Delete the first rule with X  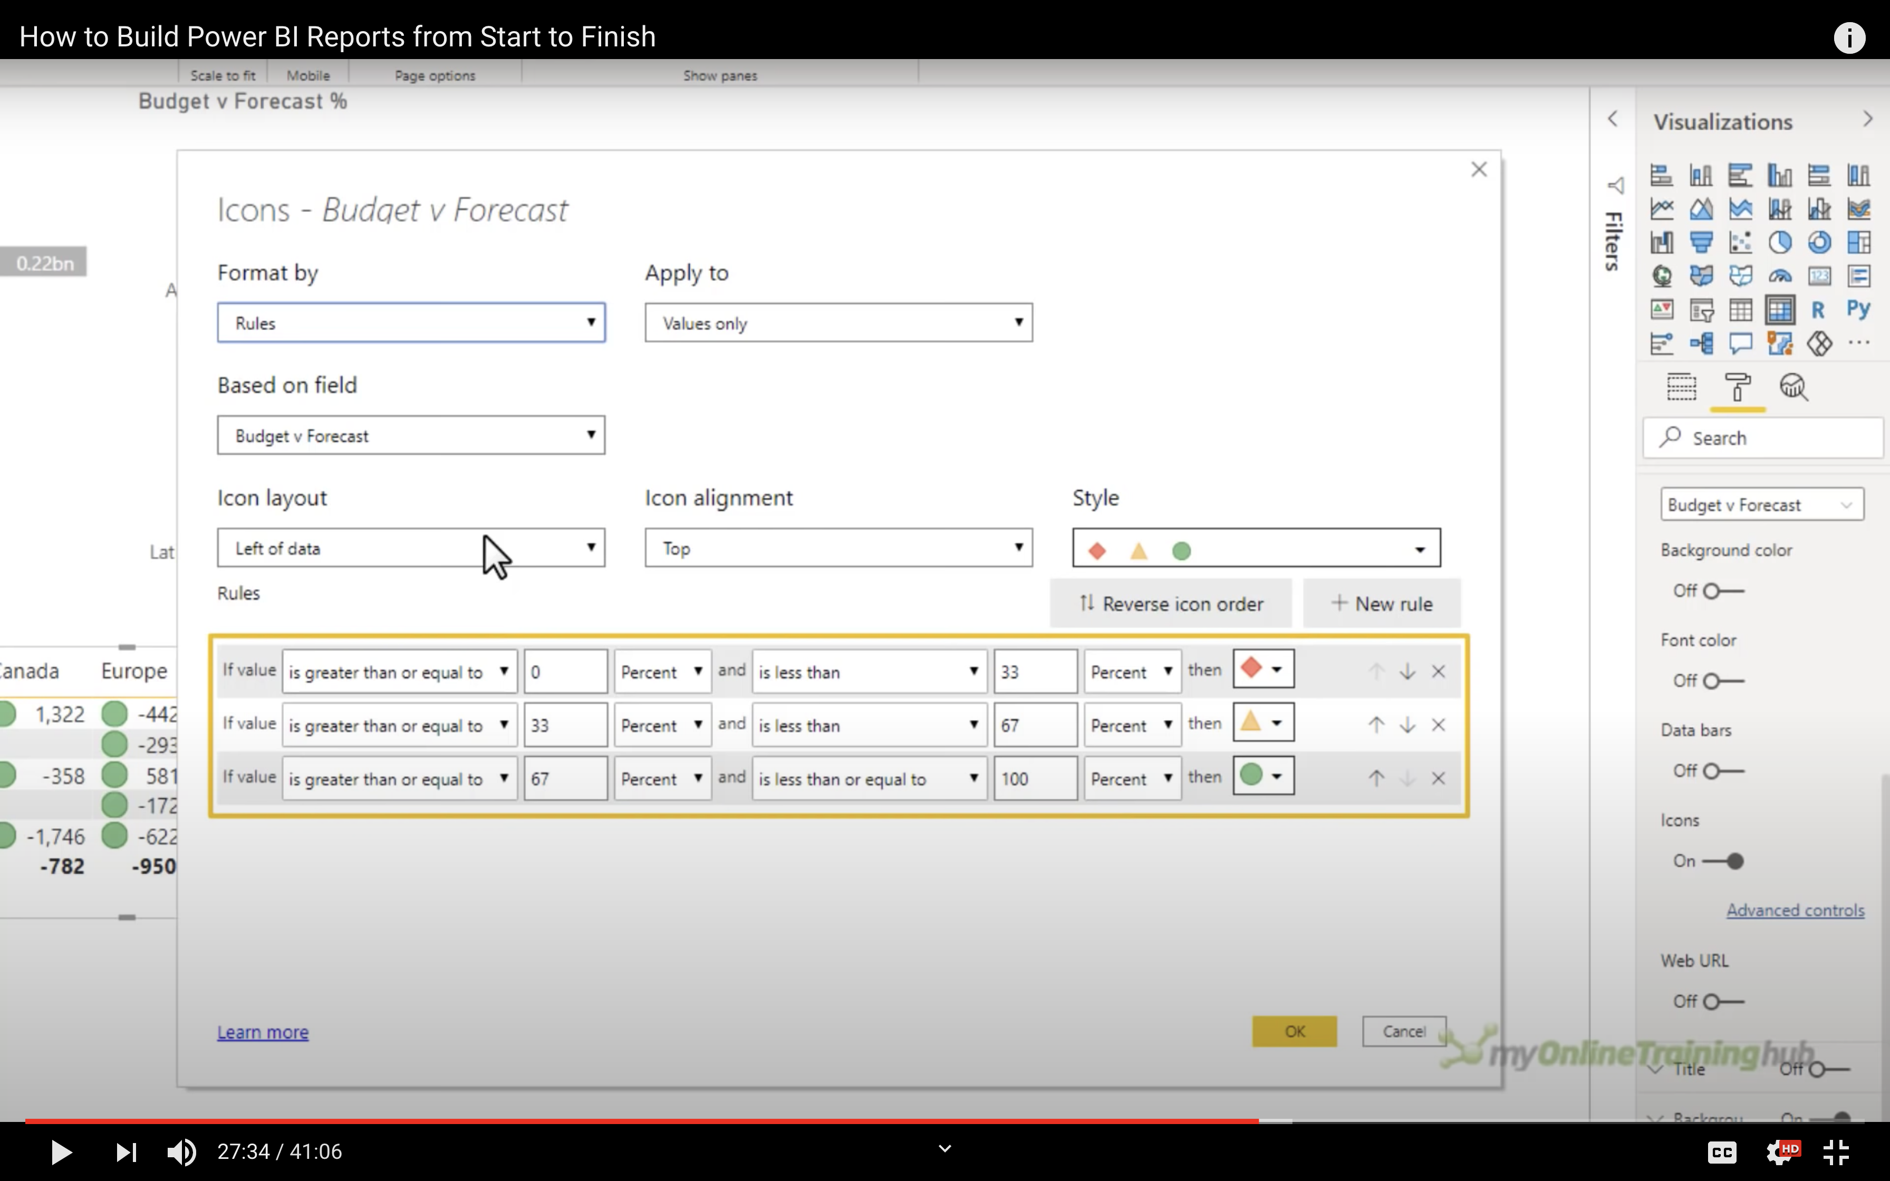(1438, 672)
